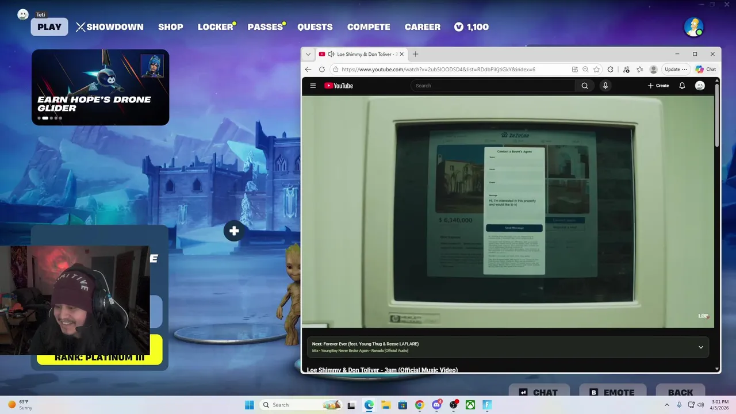Expand the Next-up playlist panel chevron
736x414 pixels.
pos(700,347)
